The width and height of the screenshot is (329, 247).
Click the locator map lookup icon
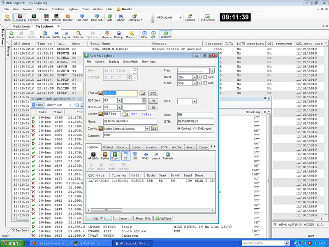(x=126, y=114)
